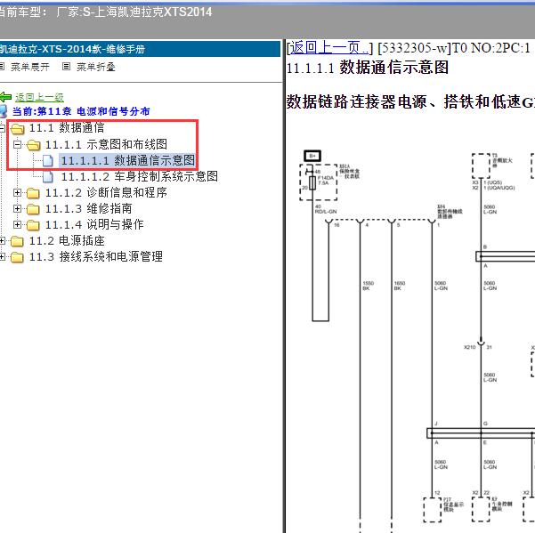This screenshot has height=533, width=535.
Task: Click the document icon of 11.1.1.1 数据通信示意图
Action: [48, 161]
